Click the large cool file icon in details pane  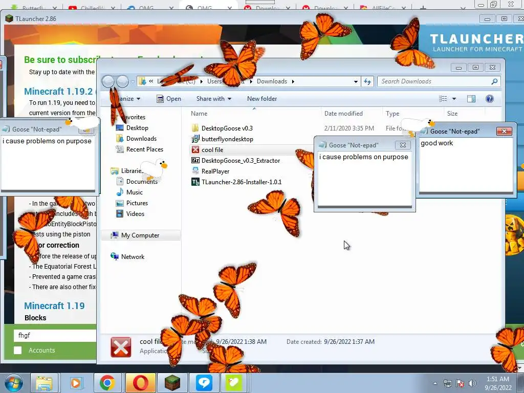pos(121,347)
